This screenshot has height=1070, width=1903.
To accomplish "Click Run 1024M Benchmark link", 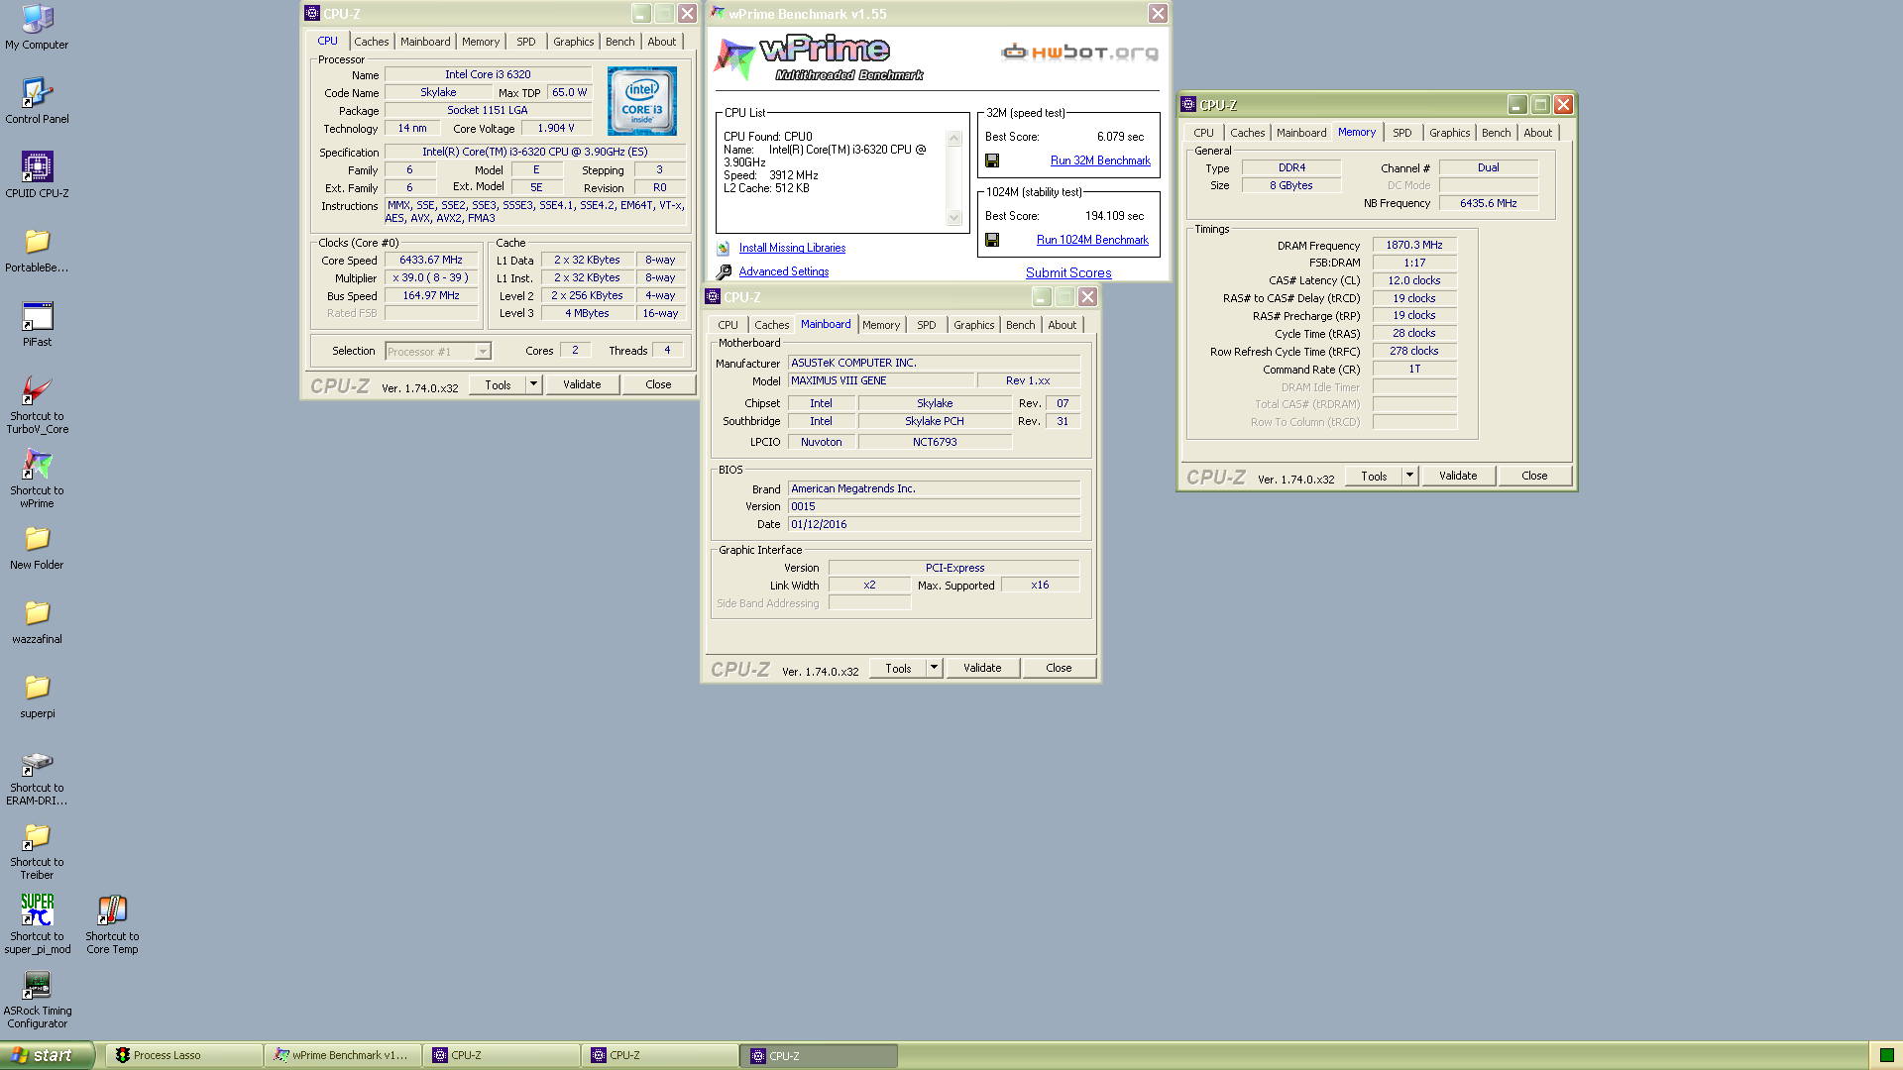I will coord(1092,240).
